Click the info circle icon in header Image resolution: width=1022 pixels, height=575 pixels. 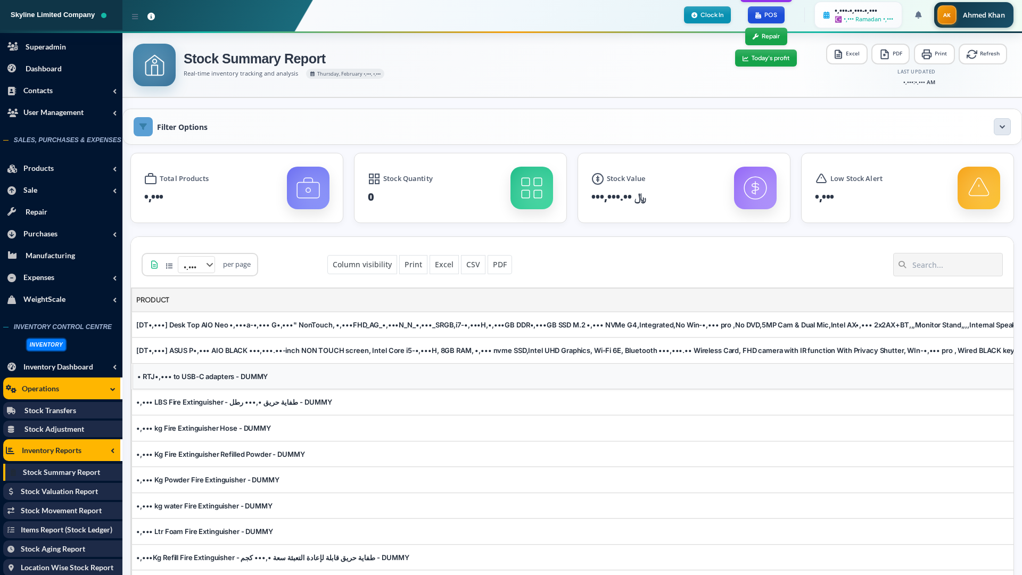pyautogui.click(x=151, y=17)
